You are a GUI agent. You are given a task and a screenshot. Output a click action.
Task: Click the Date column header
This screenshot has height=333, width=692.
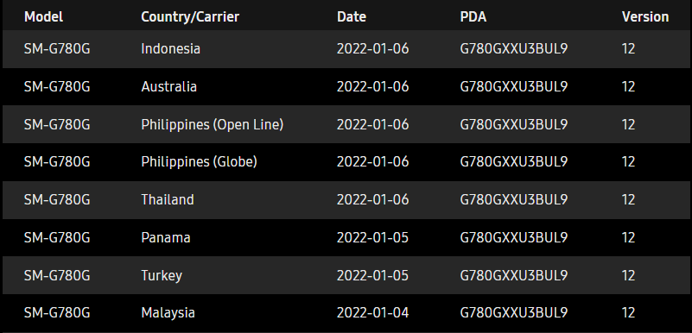coord(352,16)
